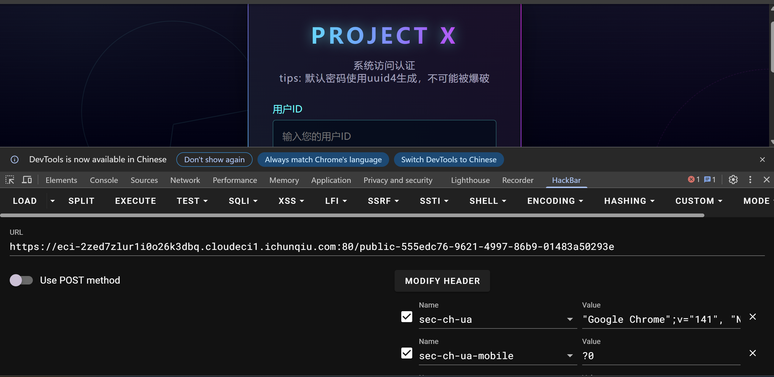This screenshot has height=377, width=774.
Task: Expand the SQLI dropdown menu
Action: click(x=243, y=201)
